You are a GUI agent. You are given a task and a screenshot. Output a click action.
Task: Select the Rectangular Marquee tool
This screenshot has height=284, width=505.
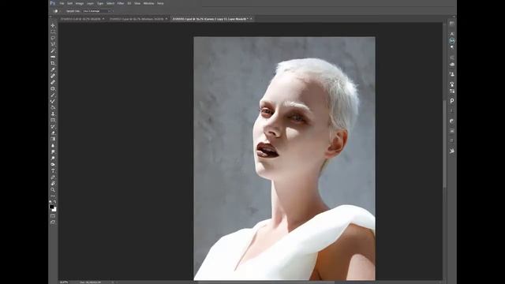tap(53, 32)
